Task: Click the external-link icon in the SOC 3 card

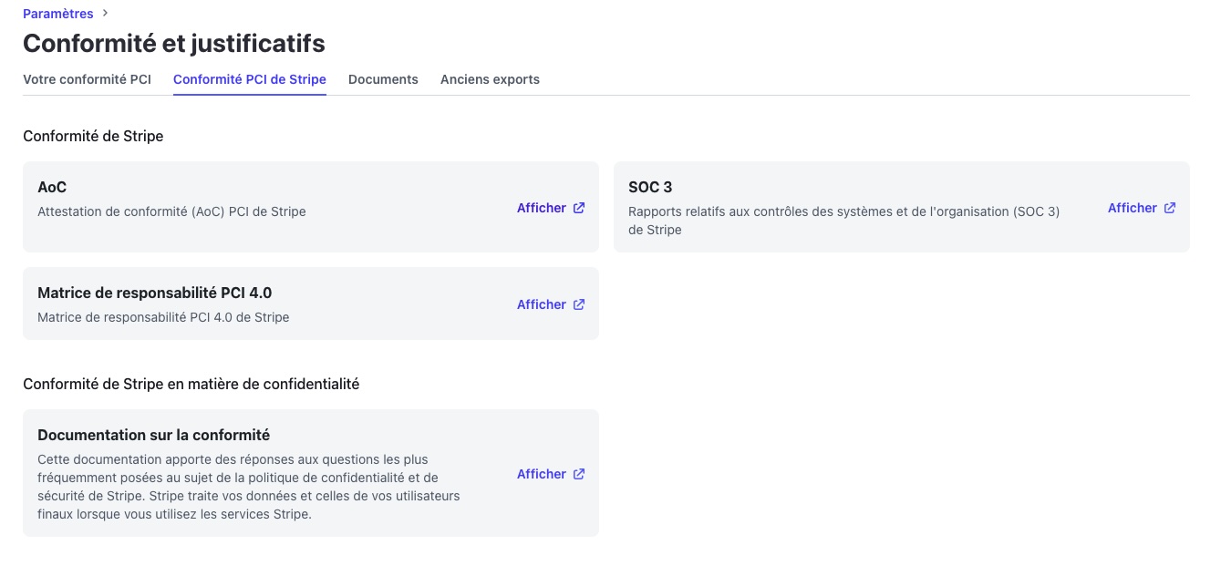Action: (1170, 208)
